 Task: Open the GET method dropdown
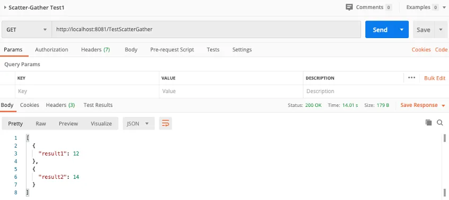26,30
